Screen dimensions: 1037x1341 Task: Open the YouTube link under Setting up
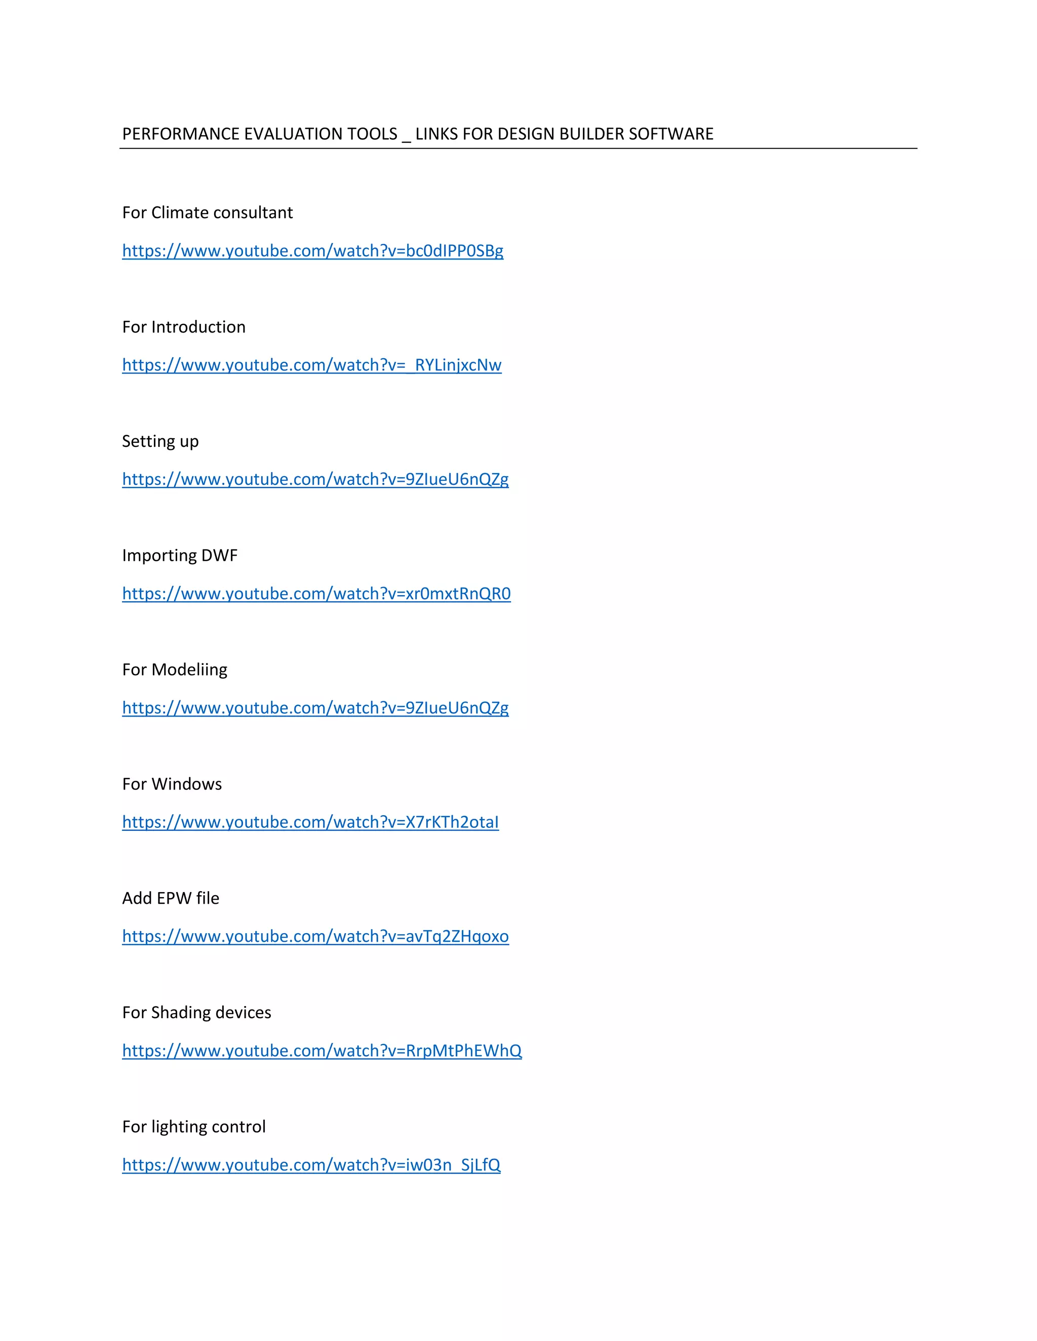pyautogui.click(x=315, y=479)
